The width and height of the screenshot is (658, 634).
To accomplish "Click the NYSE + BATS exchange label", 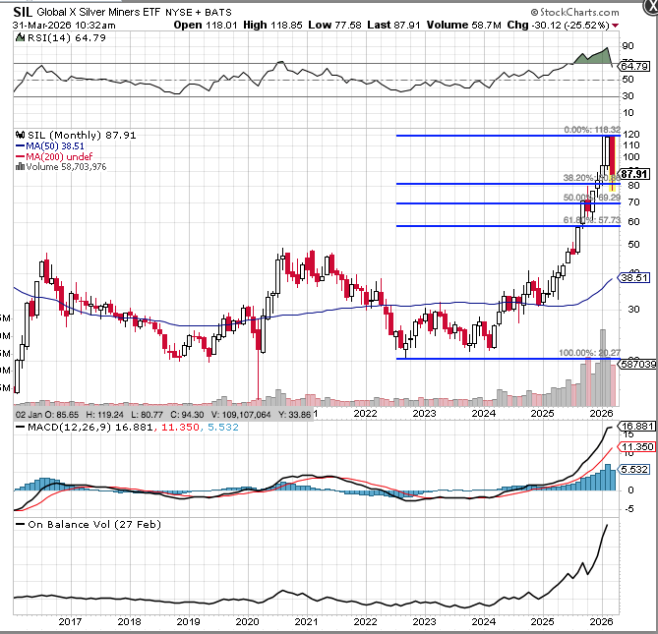I will tap(199, 13).
